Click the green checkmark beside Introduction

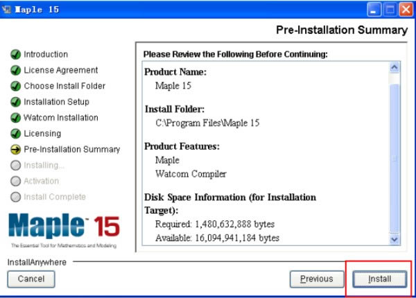tap(16, 54)
